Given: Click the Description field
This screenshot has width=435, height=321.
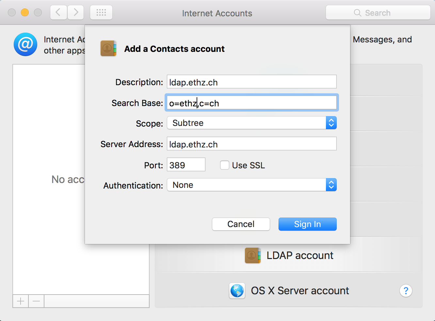Looking at the screenshot, I should (251, 82).
